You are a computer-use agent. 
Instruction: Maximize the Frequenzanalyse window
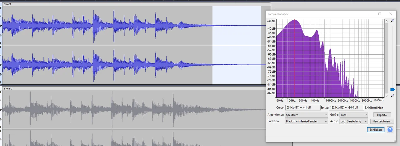click(x=380, y=14)
